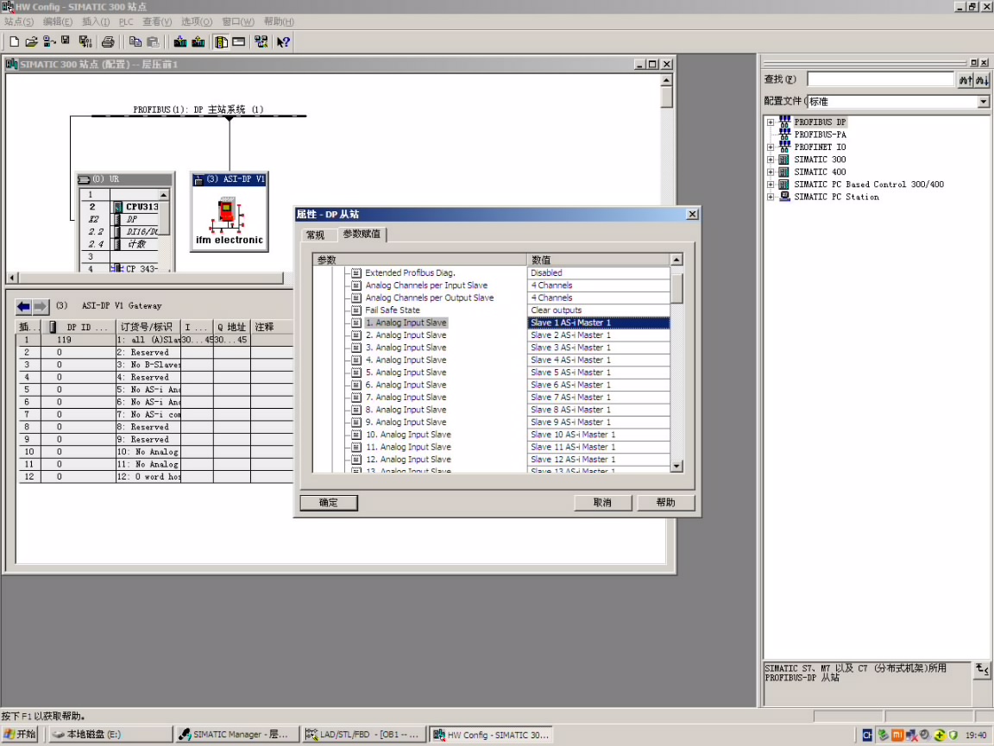Image resolution: width=994 pixels, height=746 pixels.
Task: Click the SIMATIC PC Station catalog icon
Action: (785, 197)
